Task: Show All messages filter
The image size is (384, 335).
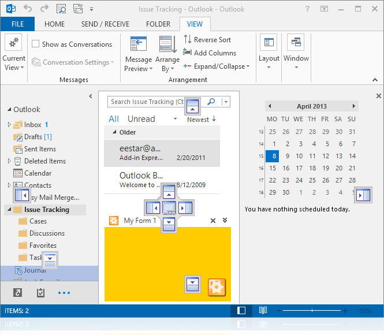Action: [x=114, y=119]
